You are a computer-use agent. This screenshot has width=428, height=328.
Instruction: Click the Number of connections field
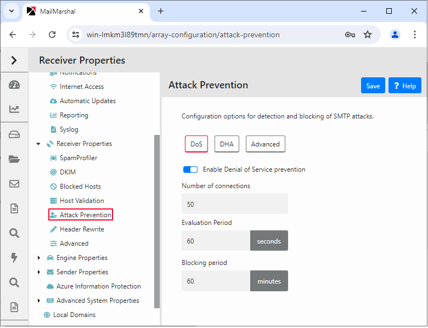[234, 204]
